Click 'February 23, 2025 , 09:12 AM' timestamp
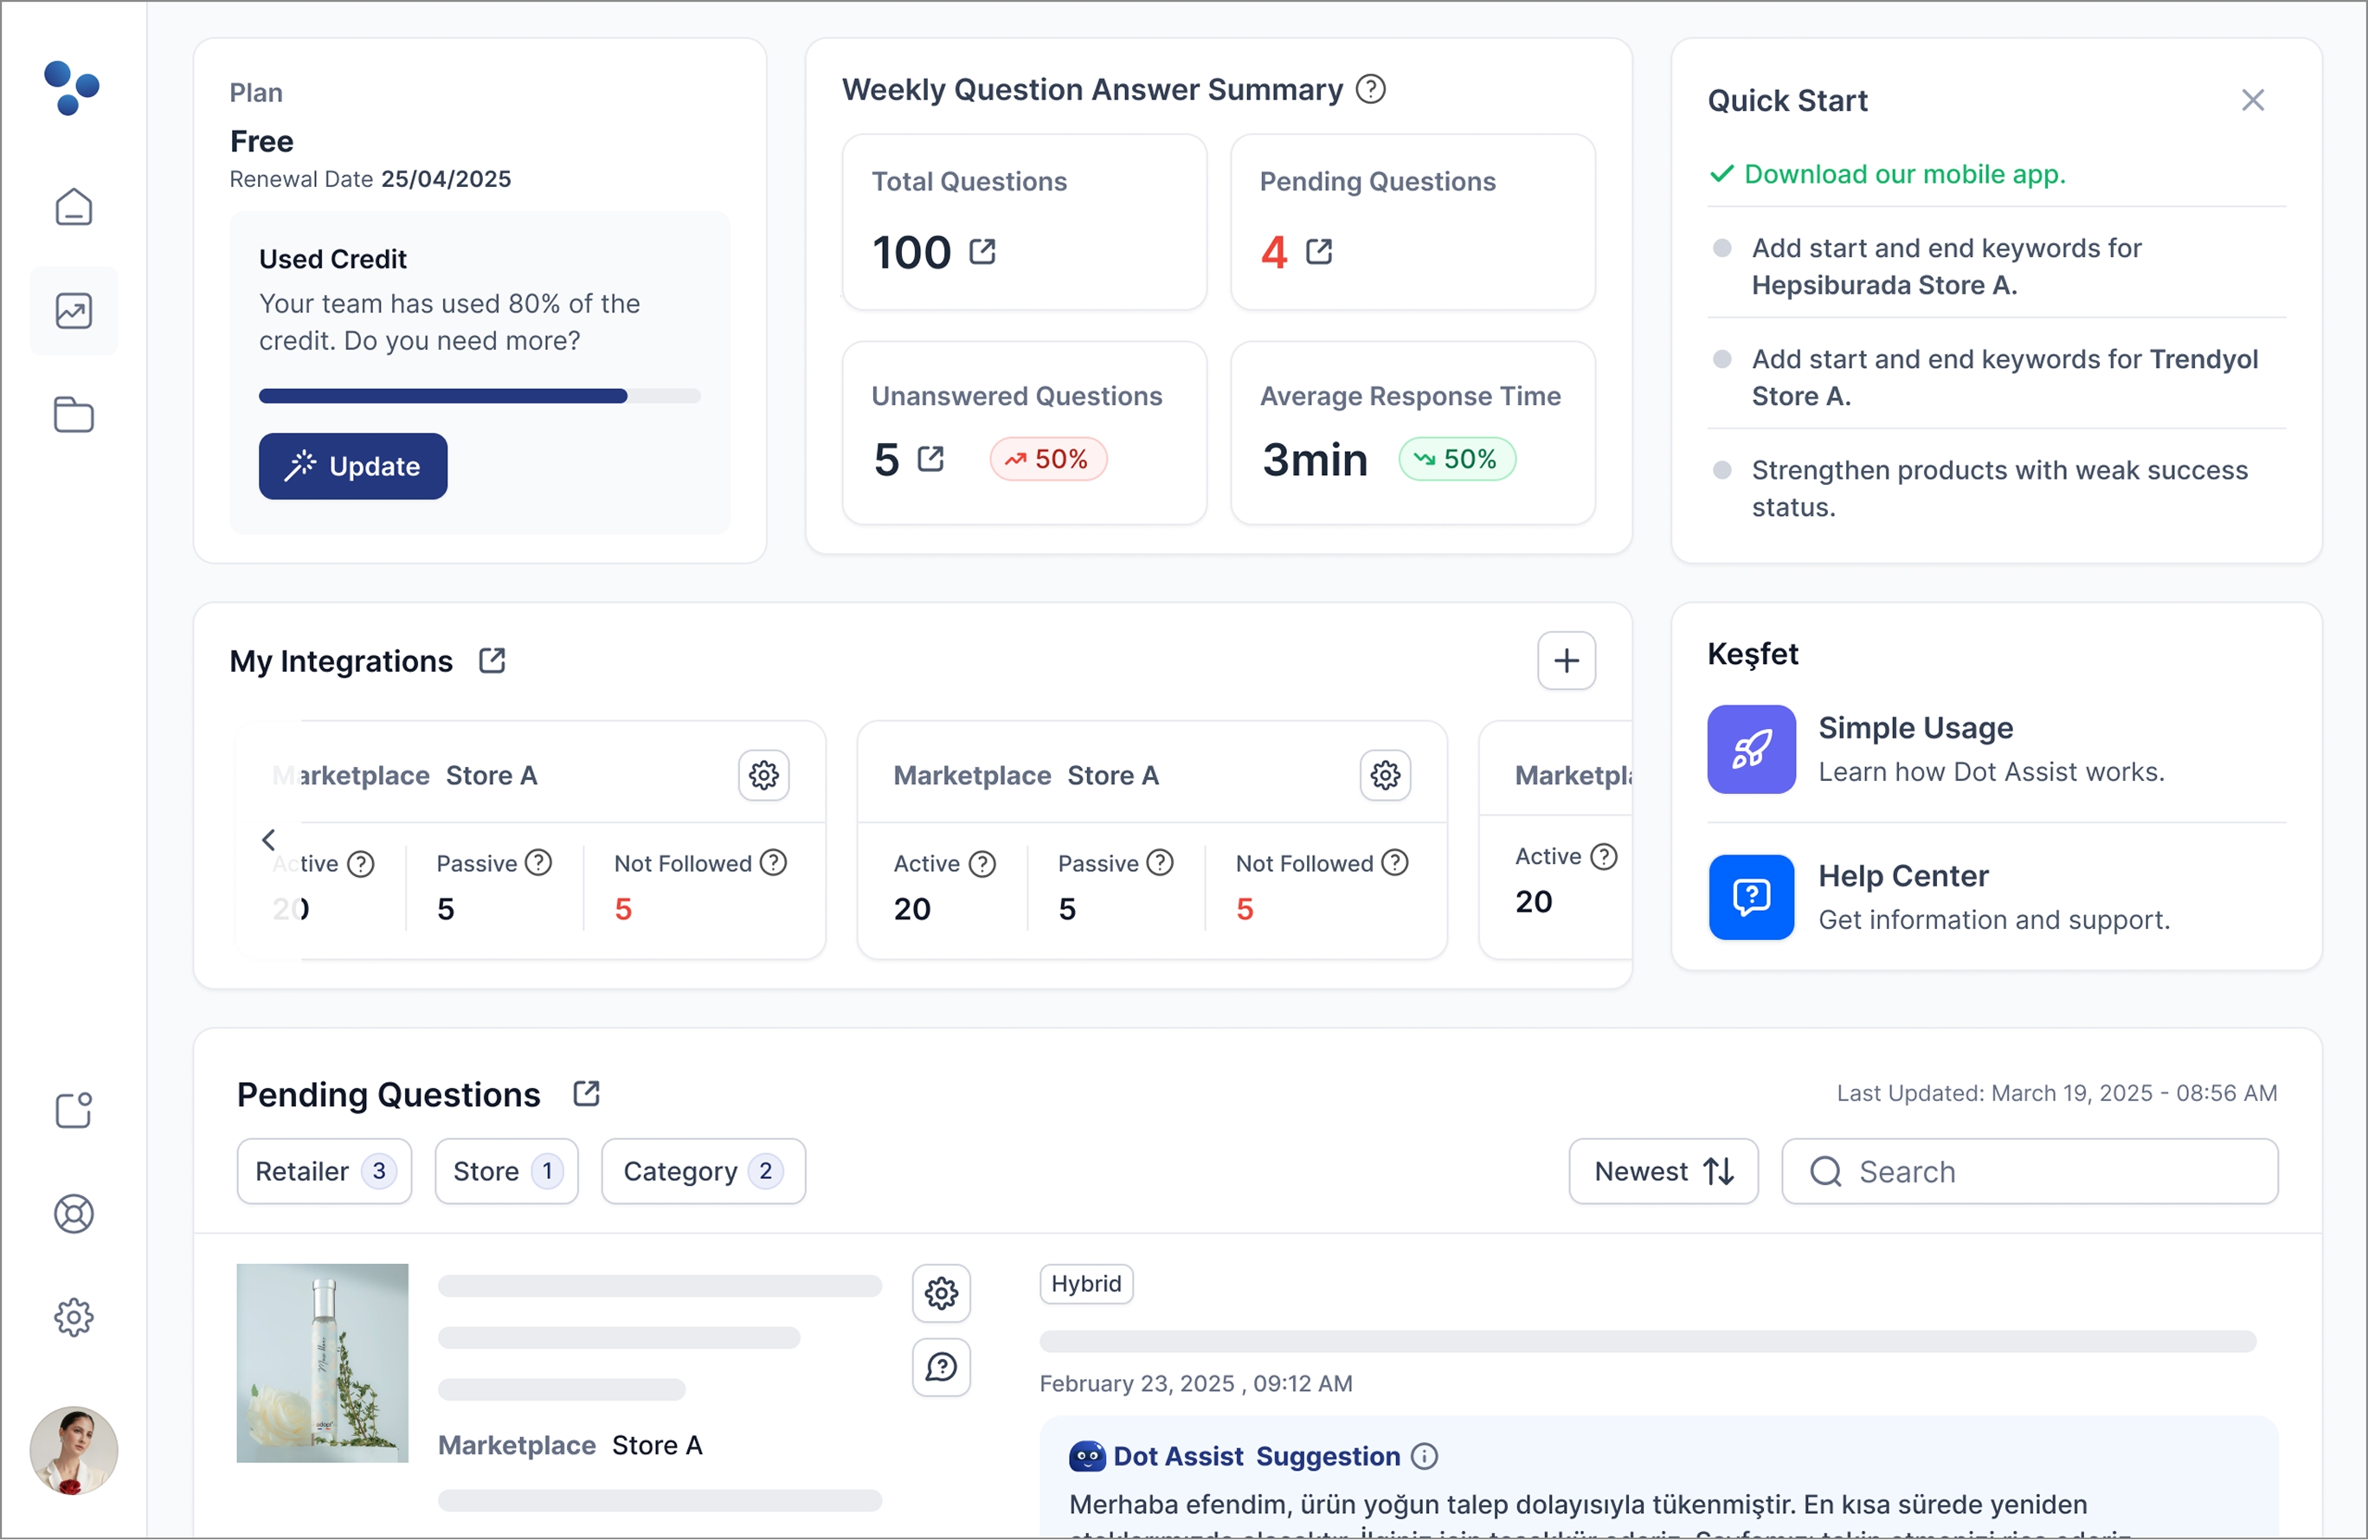The image size is (2368, 1540). point(1196,1382)
